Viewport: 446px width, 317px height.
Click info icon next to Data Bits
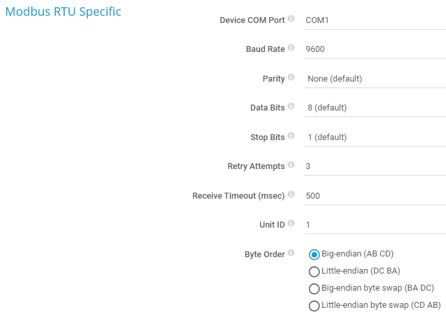(x=291, y=107)
